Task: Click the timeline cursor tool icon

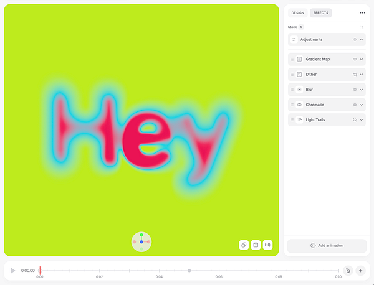Action: [348, 271]
